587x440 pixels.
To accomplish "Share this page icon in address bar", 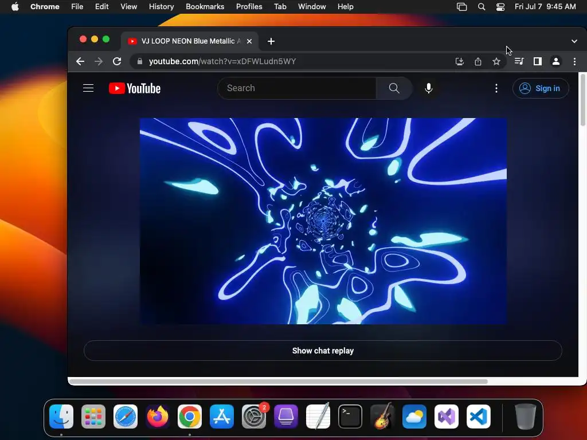I will (x=478, y=61).
